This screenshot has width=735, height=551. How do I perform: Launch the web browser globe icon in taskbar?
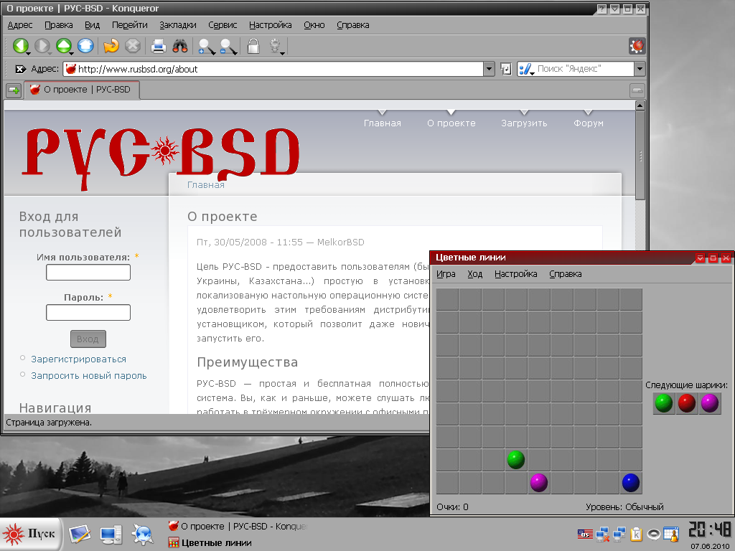point(143,534)
